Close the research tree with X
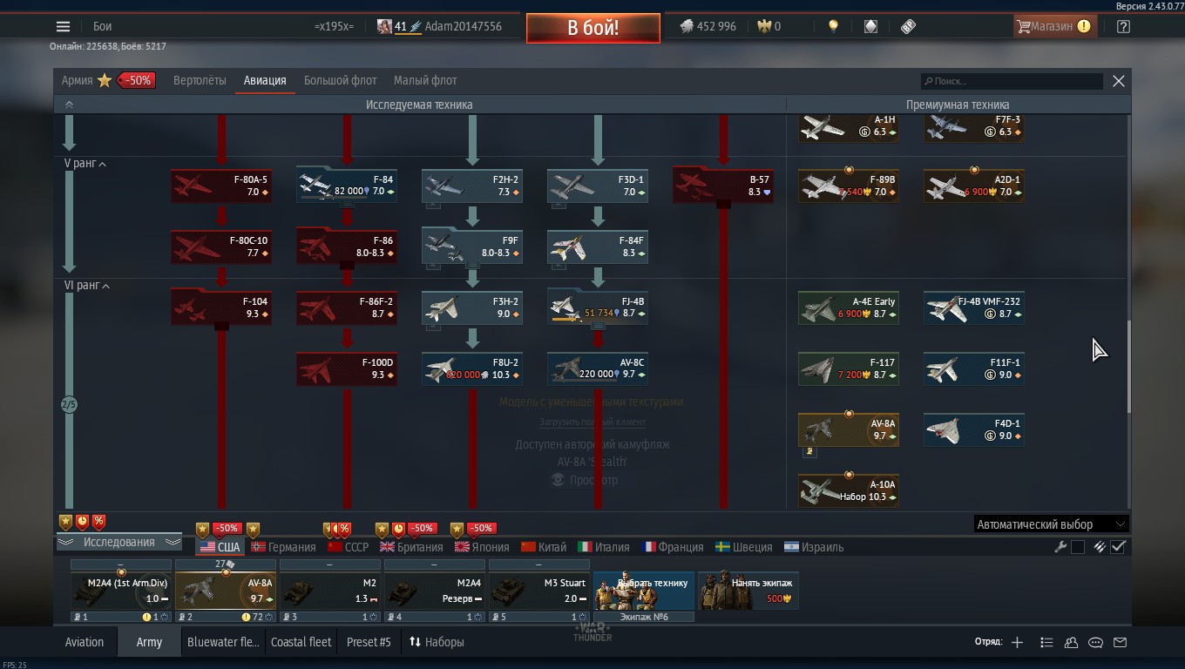Screen dimensions: 1185x669 click(1119, 81)
